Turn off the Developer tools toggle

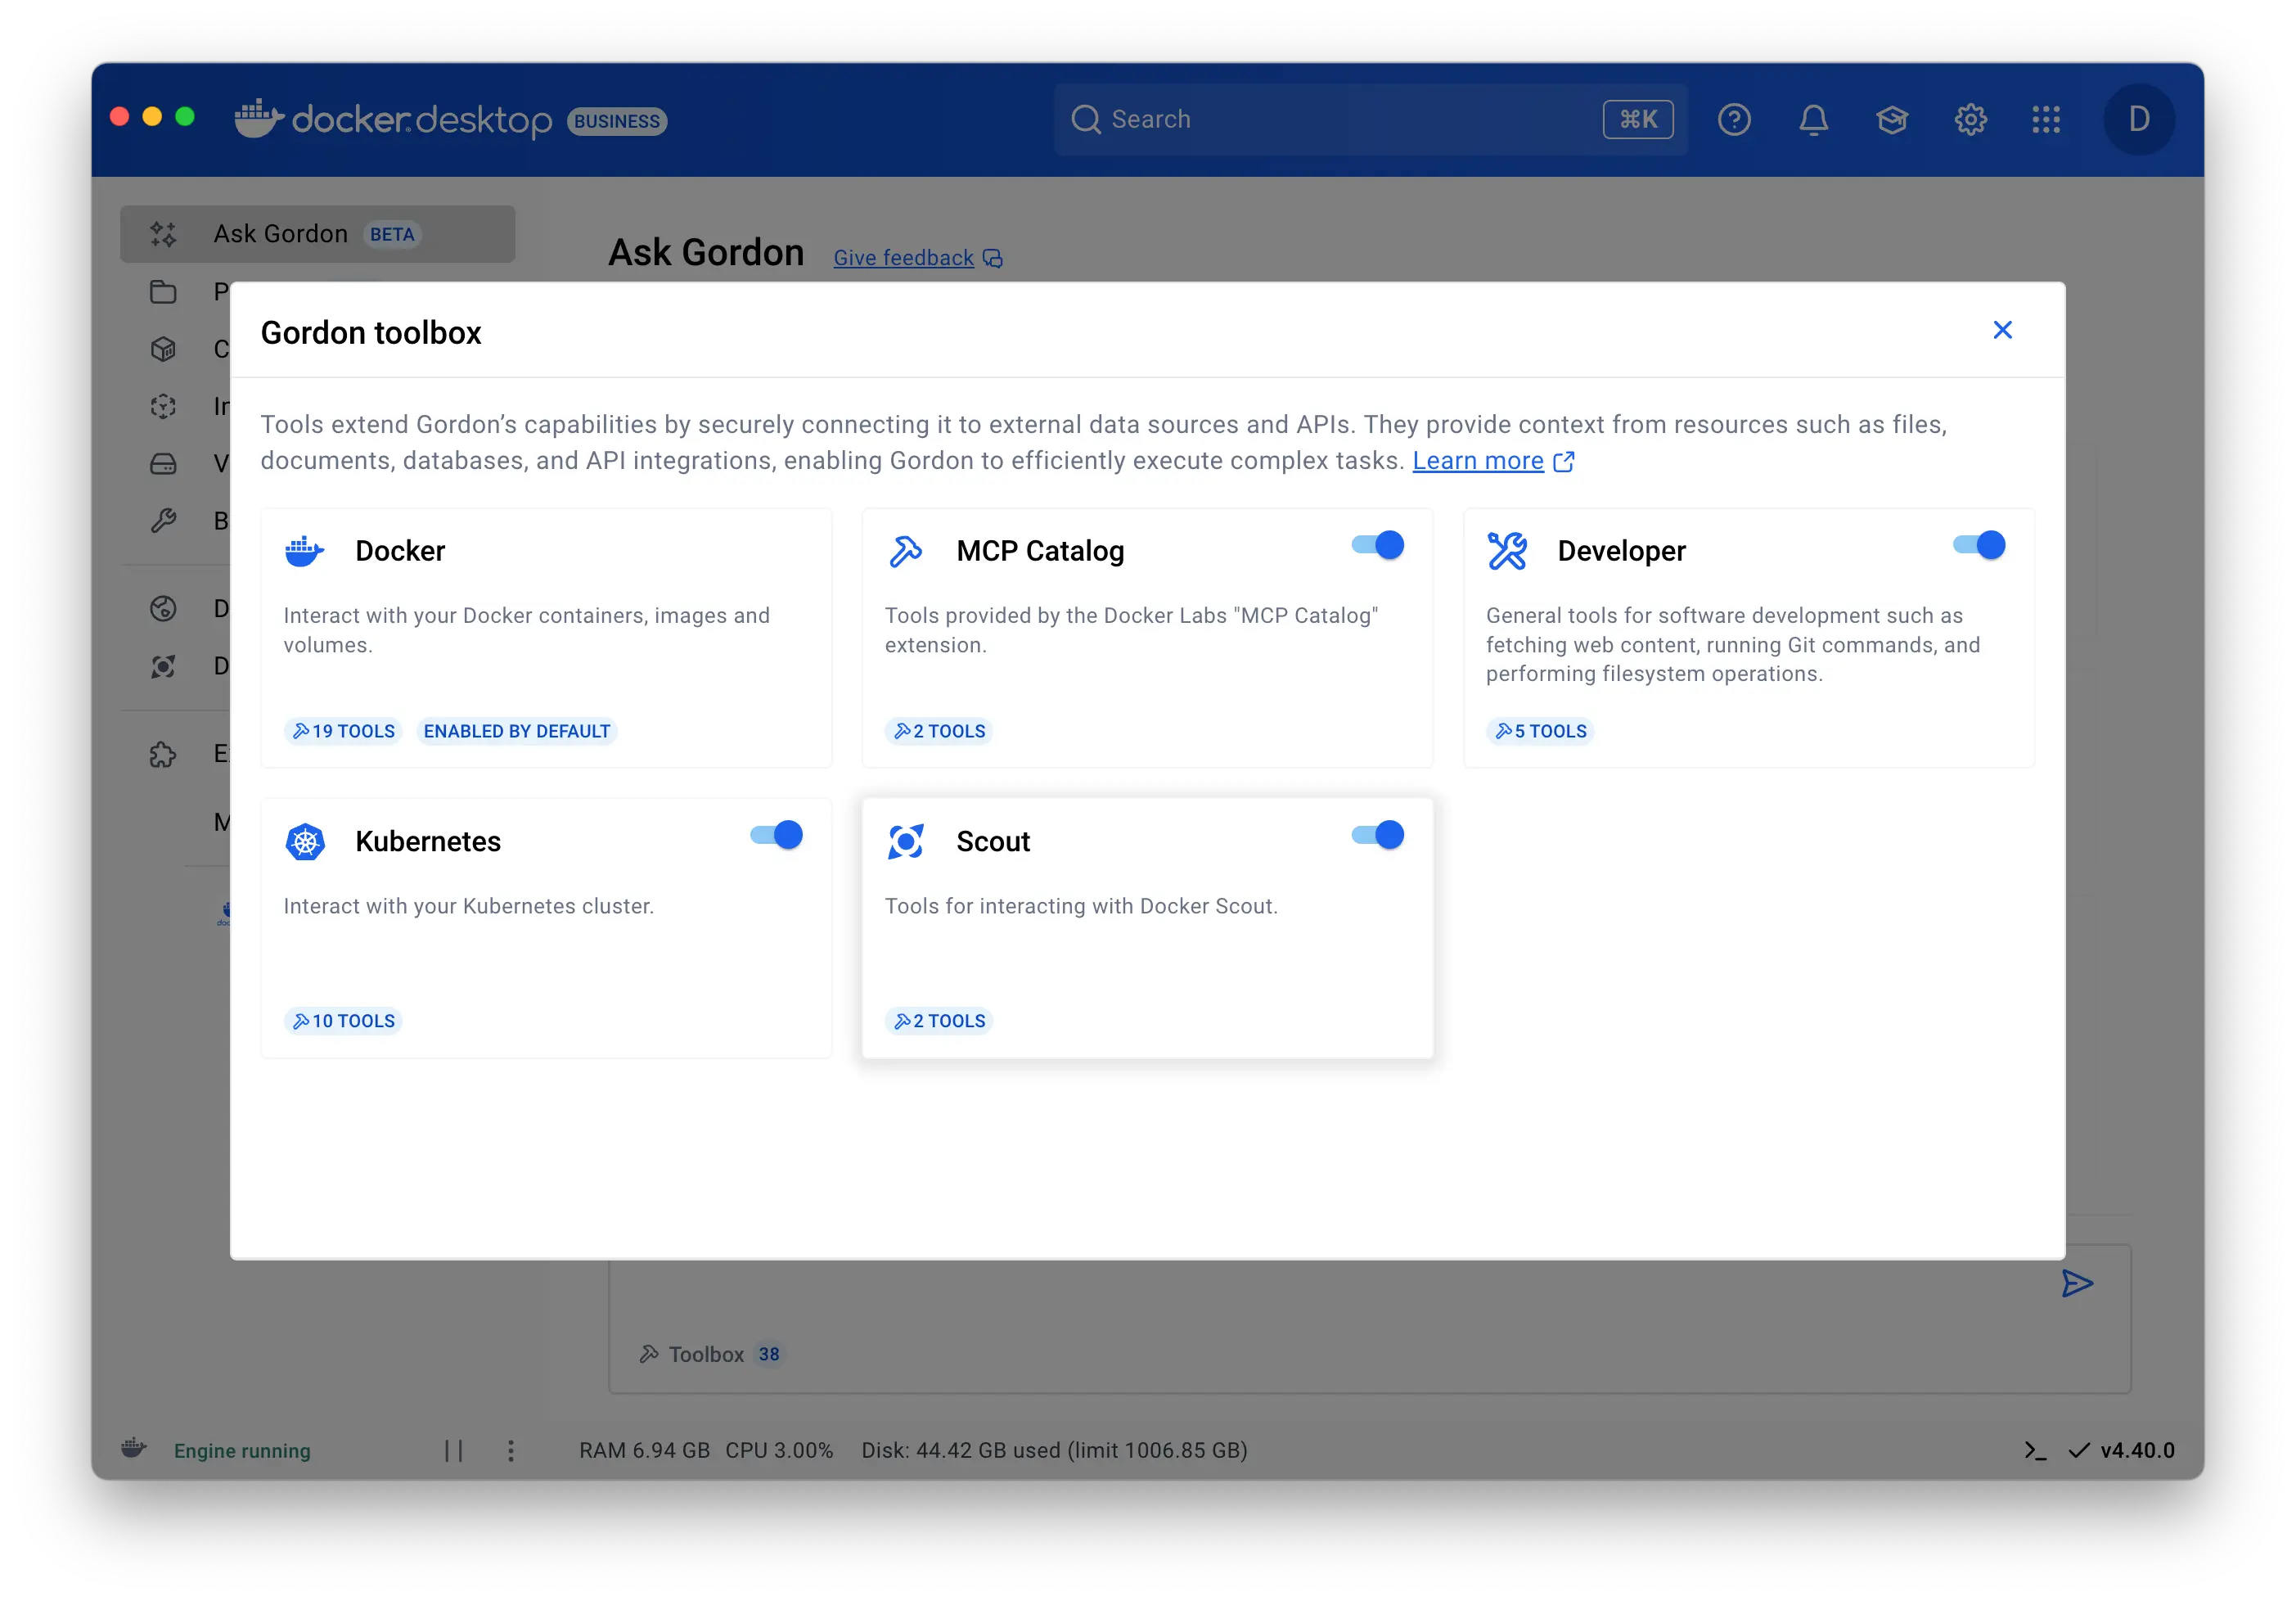click(1979, 545)
